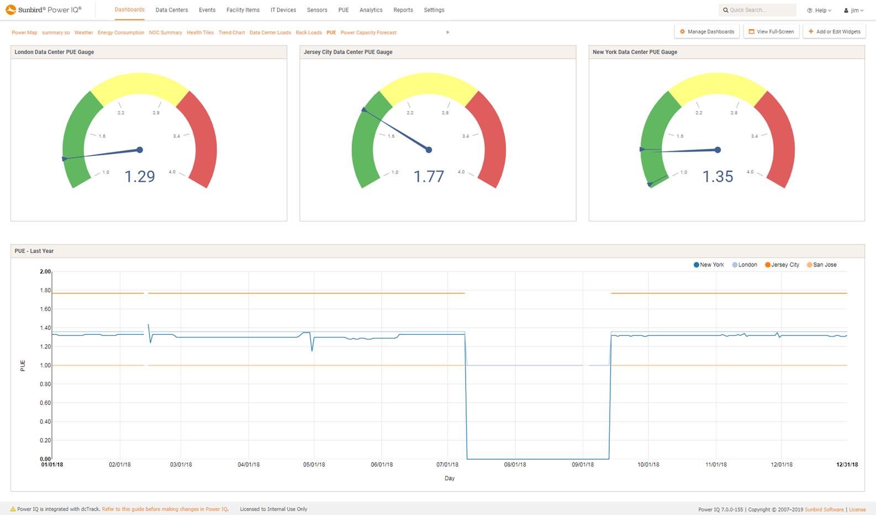This screenshot has width=876, height=515.
Task: Click the magnifier icon in Quick Search
Action: click(725, 10)
